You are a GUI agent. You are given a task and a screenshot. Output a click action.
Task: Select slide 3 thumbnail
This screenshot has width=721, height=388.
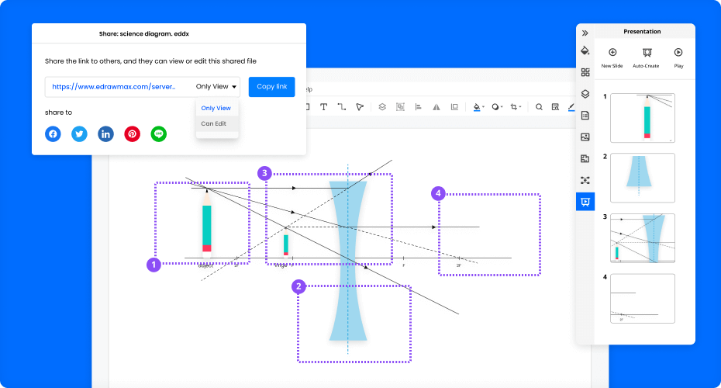643,238
